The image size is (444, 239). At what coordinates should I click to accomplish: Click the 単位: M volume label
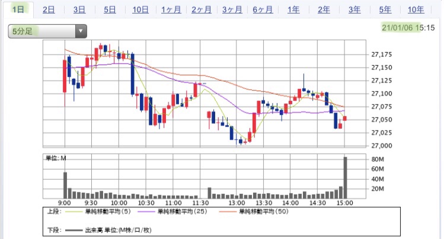56,158
